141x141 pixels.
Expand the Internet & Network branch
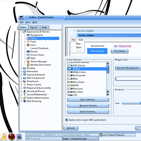click(x=21, y=75)
